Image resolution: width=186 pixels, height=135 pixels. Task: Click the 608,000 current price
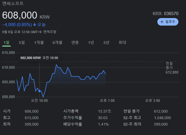coord(20,15)
